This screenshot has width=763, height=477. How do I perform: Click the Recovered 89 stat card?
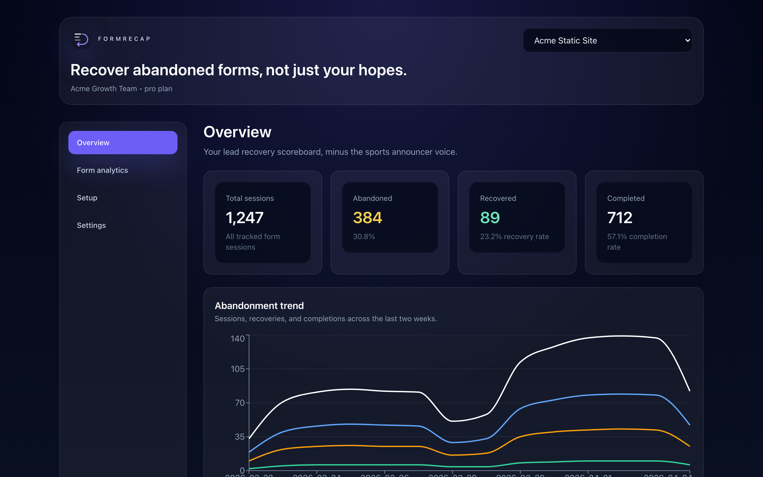point(517,218)
